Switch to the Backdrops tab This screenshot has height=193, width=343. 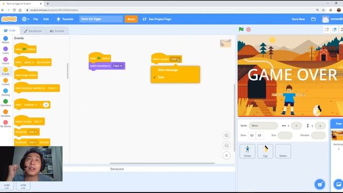pyautogui.click(x=33, y=31)
